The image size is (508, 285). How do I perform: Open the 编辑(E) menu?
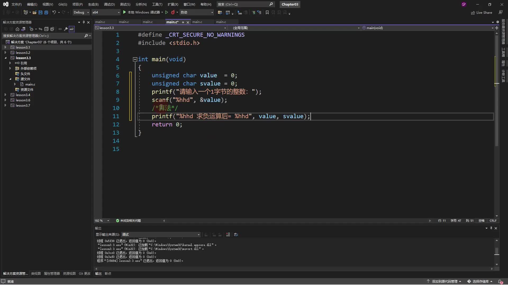(x=32, y=4)
